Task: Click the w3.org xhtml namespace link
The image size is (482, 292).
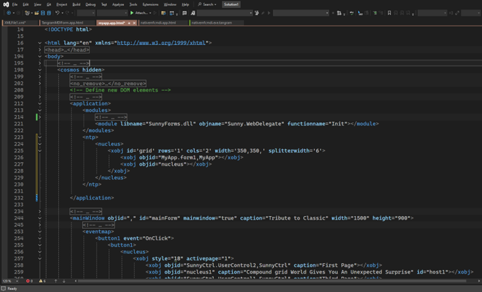Action: 161,43
